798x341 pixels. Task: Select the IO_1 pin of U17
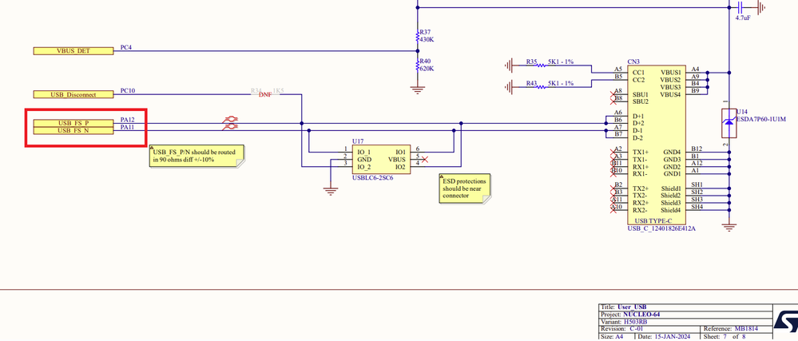click(363, 153)
